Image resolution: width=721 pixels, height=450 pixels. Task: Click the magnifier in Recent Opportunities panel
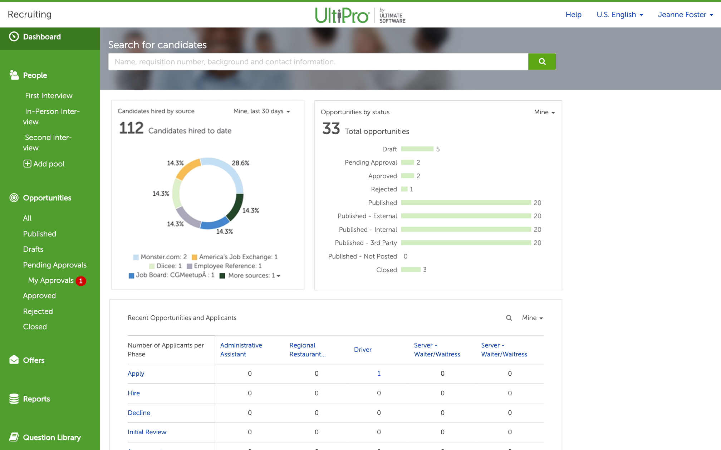(x=509, y=318)
